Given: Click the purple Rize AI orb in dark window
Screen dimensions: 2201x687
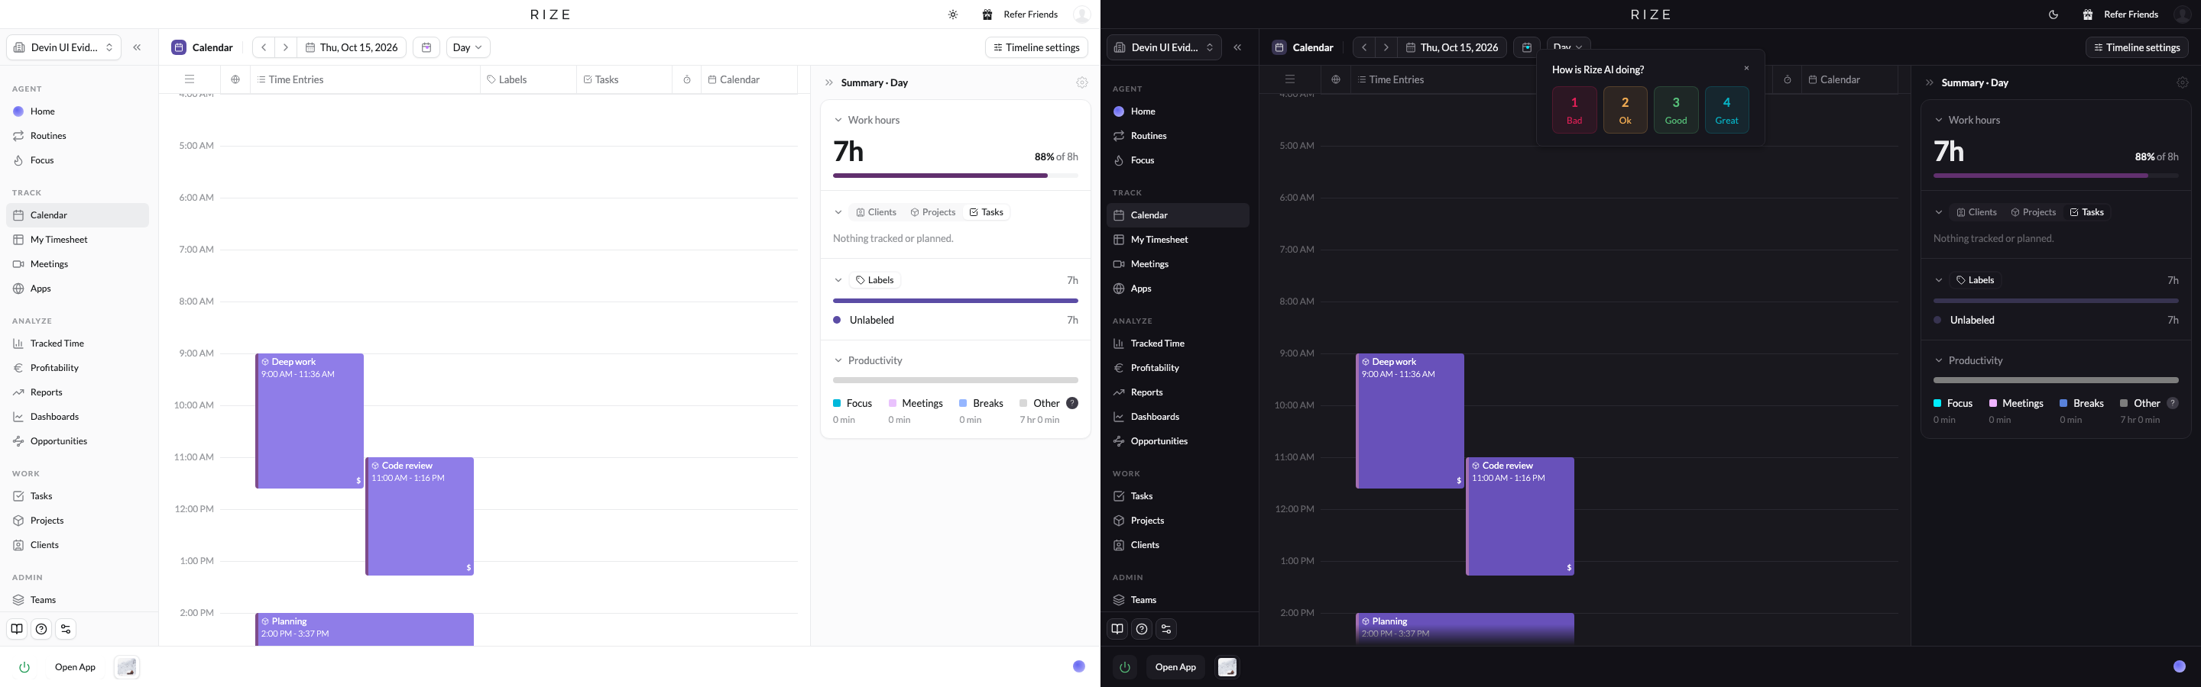Looking at the screenshot, I should (x=2180, y=666).
